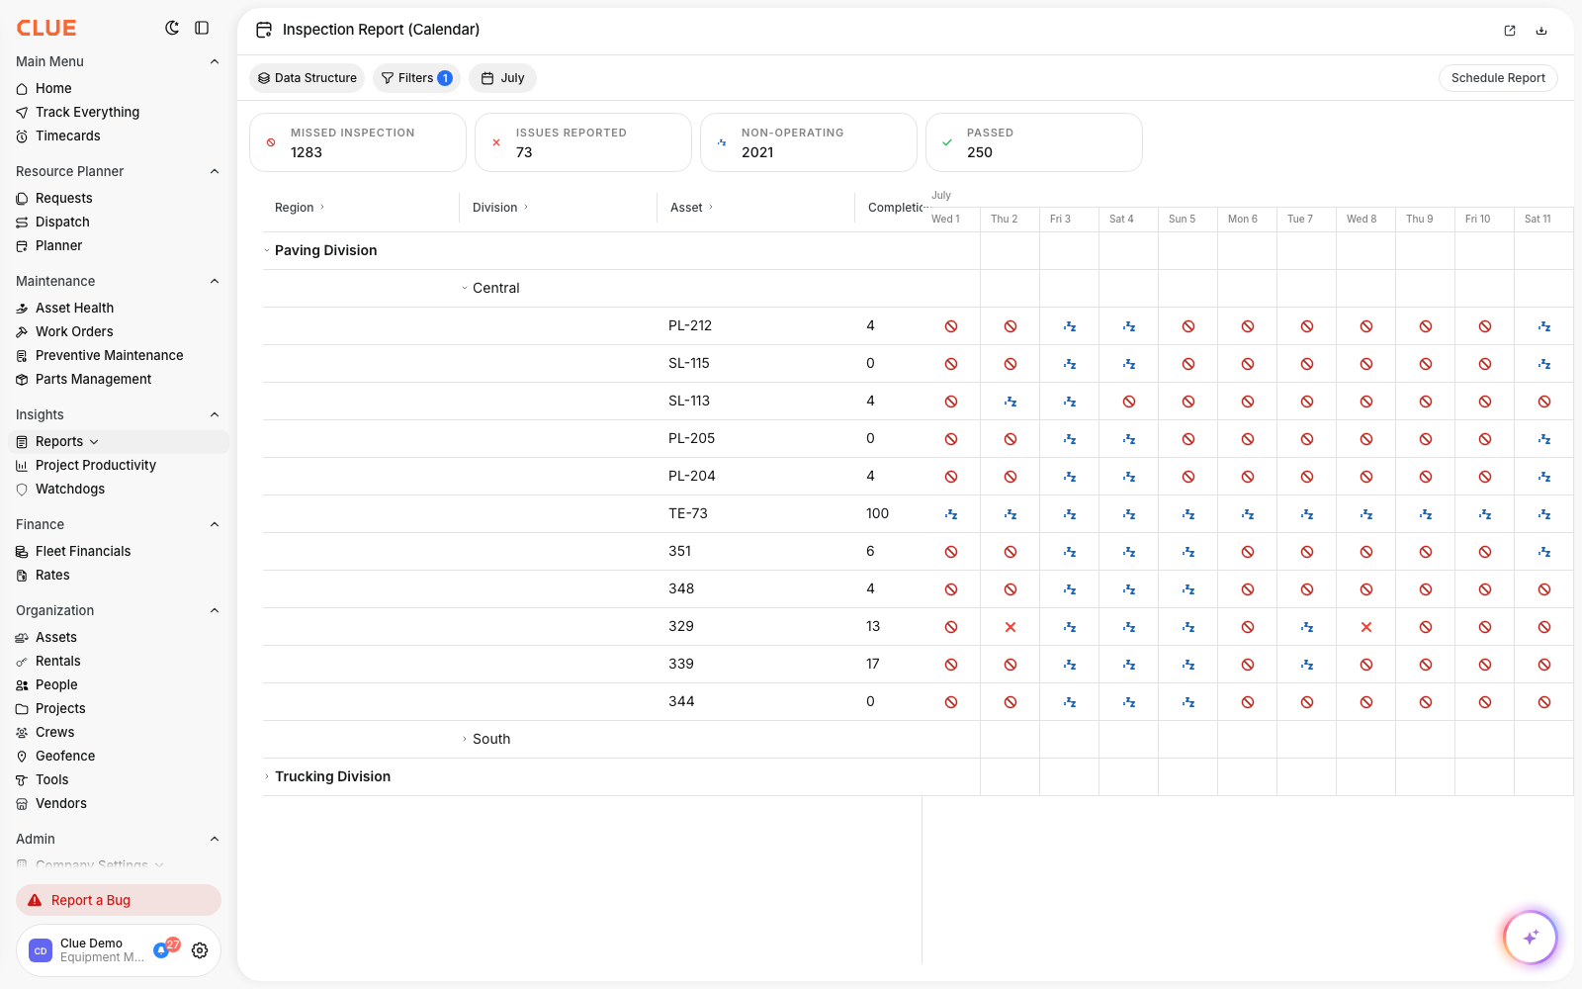Click non-operating icon for 351 Sun 5
1582x989 pixels.
1188,552
